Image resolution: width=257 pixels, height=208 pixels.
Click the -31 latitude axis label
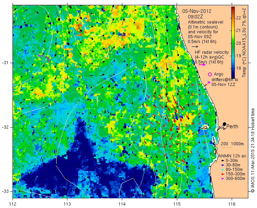point(5,63)
